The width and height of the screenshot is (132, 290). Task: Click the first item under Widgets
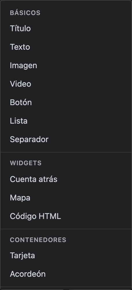coord(66,179)
